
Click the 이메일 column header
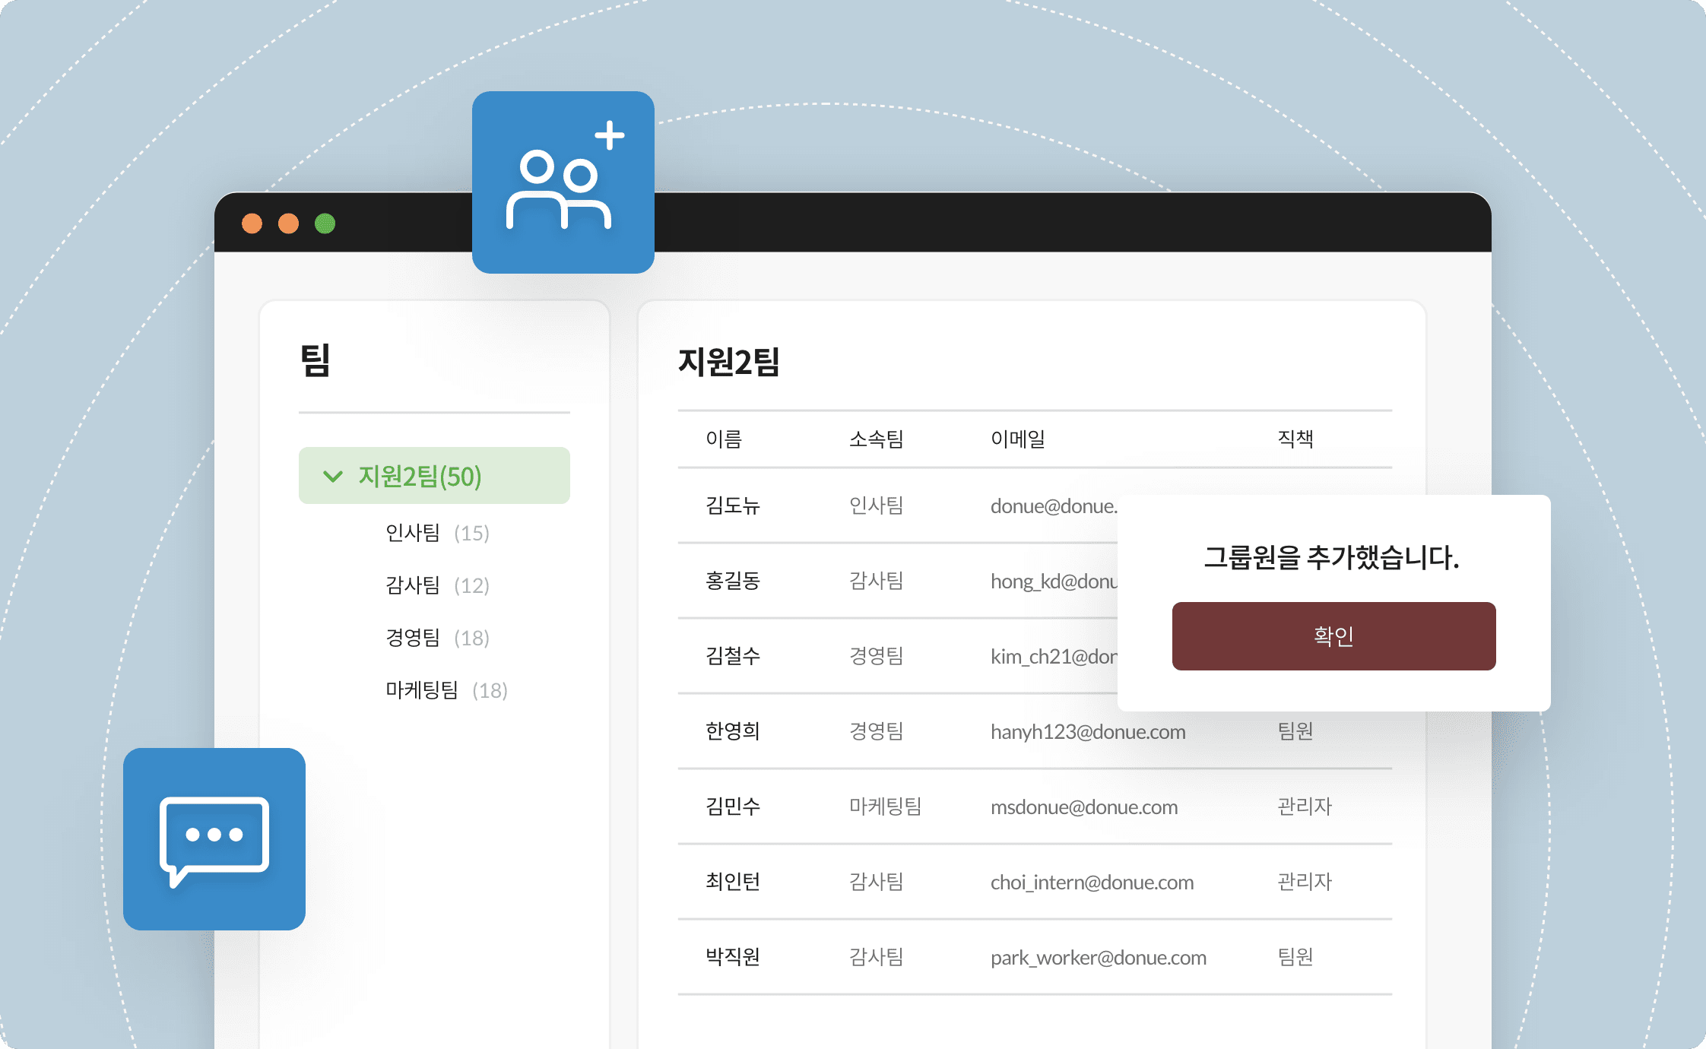(1017, 439)
